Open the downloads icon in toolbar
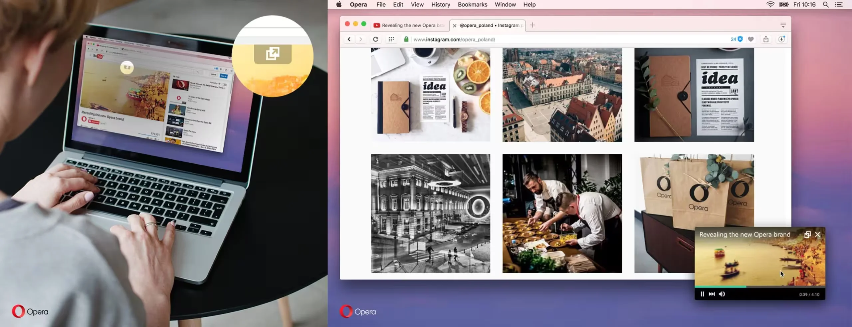The image size is (852, 327). [x=781, y=39]
